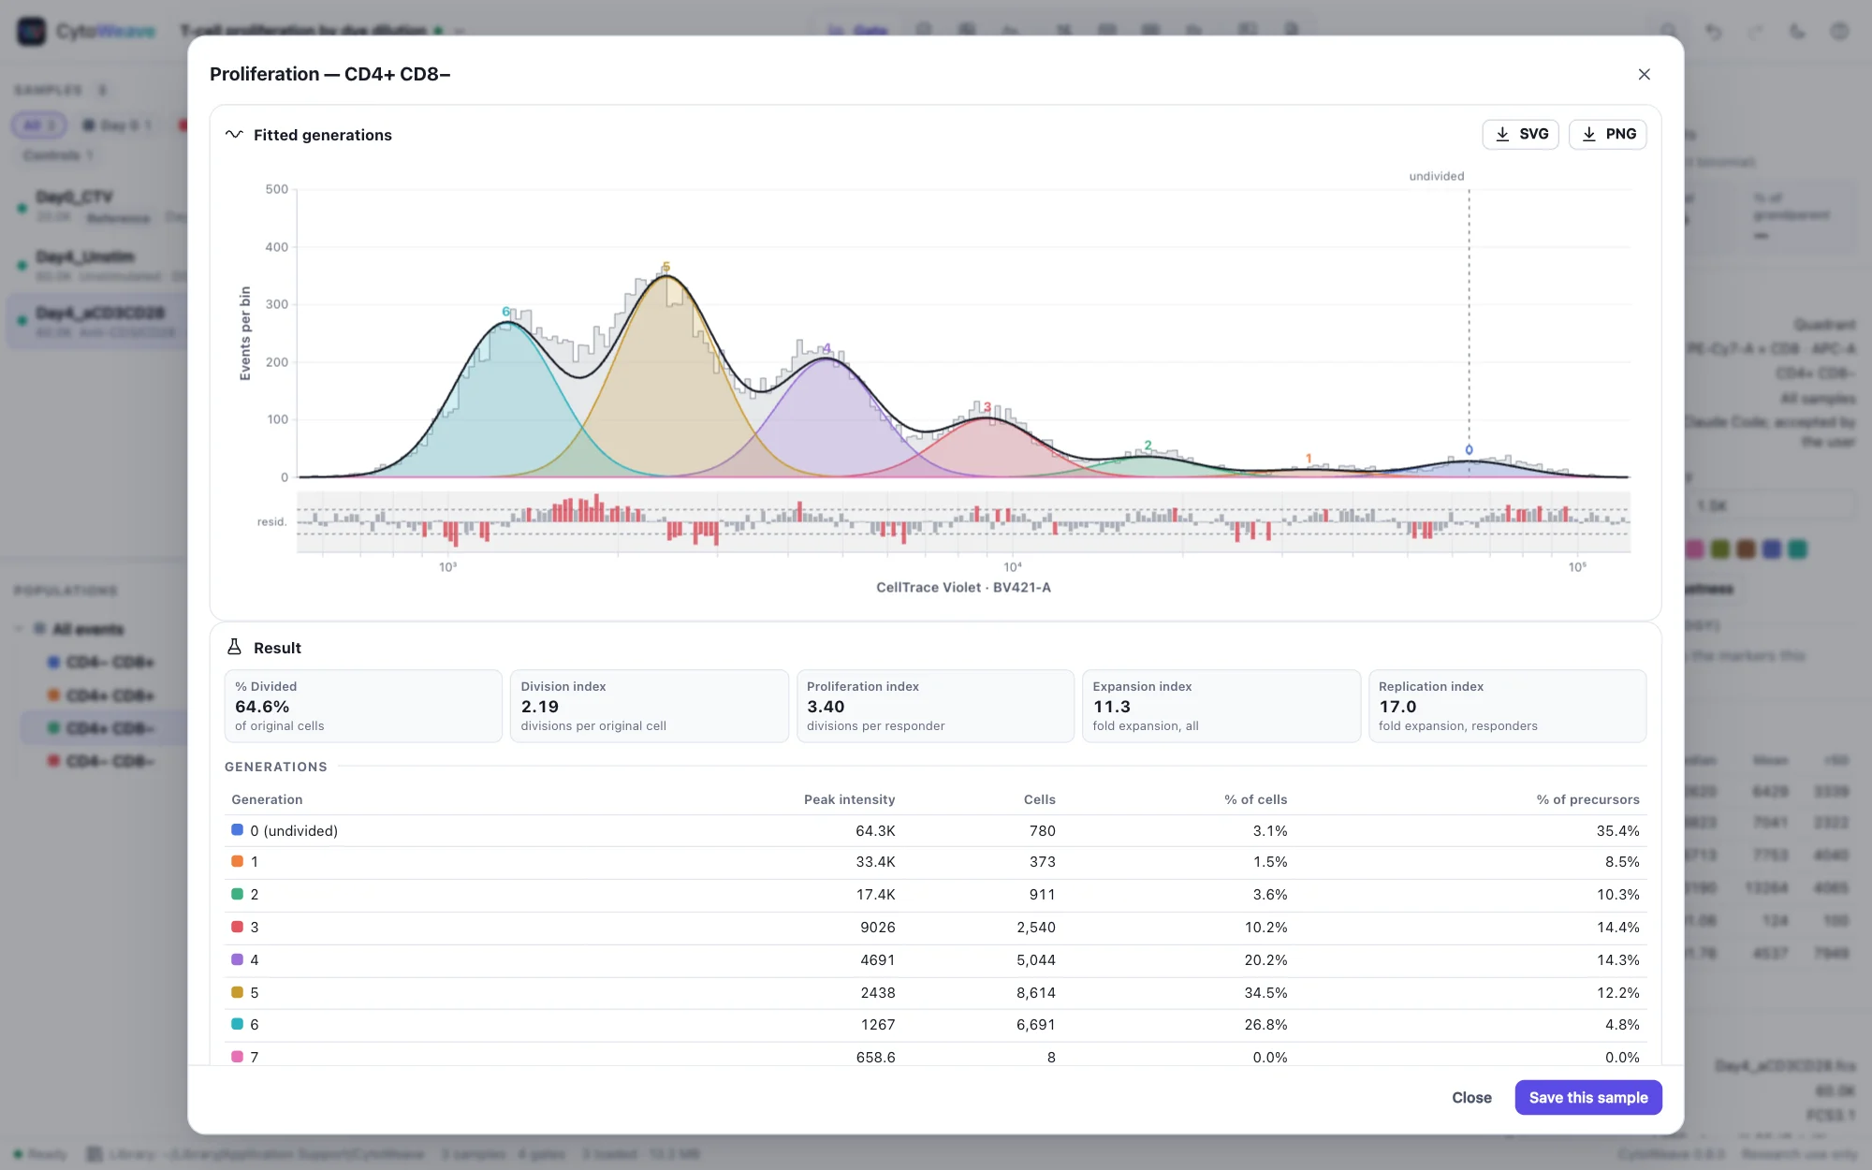Click the purple swatch of generation 4
Screen dimensions: 1872x1170
[238, 959]
